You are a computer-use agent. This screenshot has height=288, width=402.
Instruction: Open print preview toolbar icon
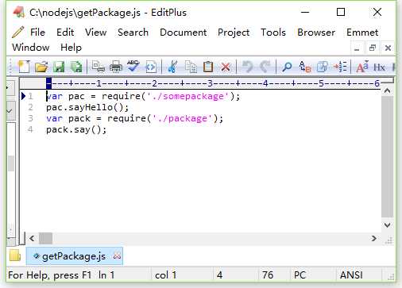98,67
